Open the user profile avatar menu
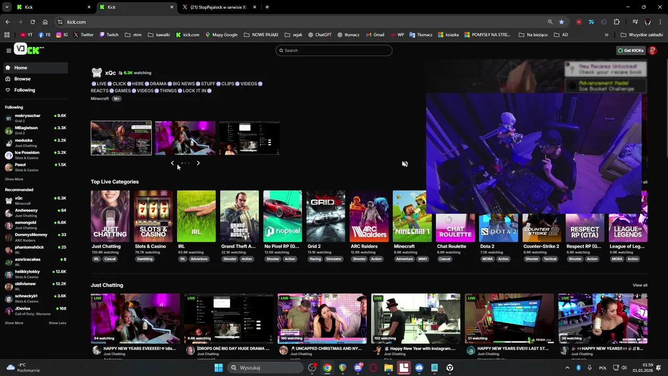668x376 pixels. coord(652,51)
